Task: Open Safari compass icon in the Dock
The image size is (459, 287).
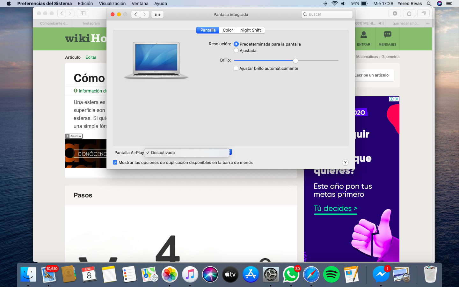Action: point(311,274)
